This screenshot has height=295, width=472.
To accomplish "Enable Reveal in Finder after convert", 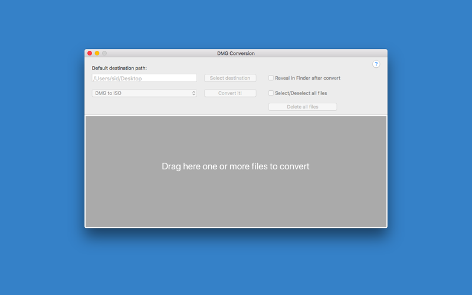I will pos(271,78).
